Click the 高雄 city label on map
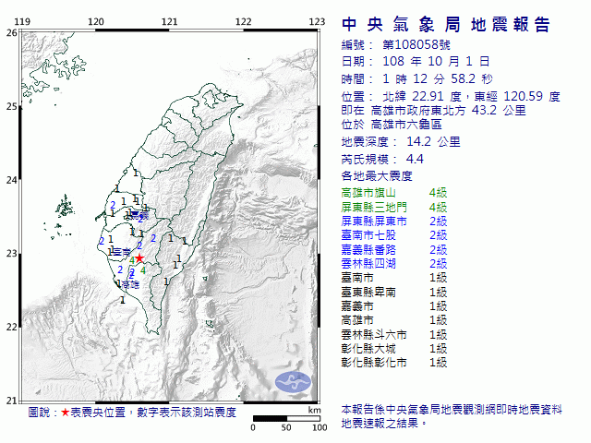591x443 pixels. click(x=130, y=285)
